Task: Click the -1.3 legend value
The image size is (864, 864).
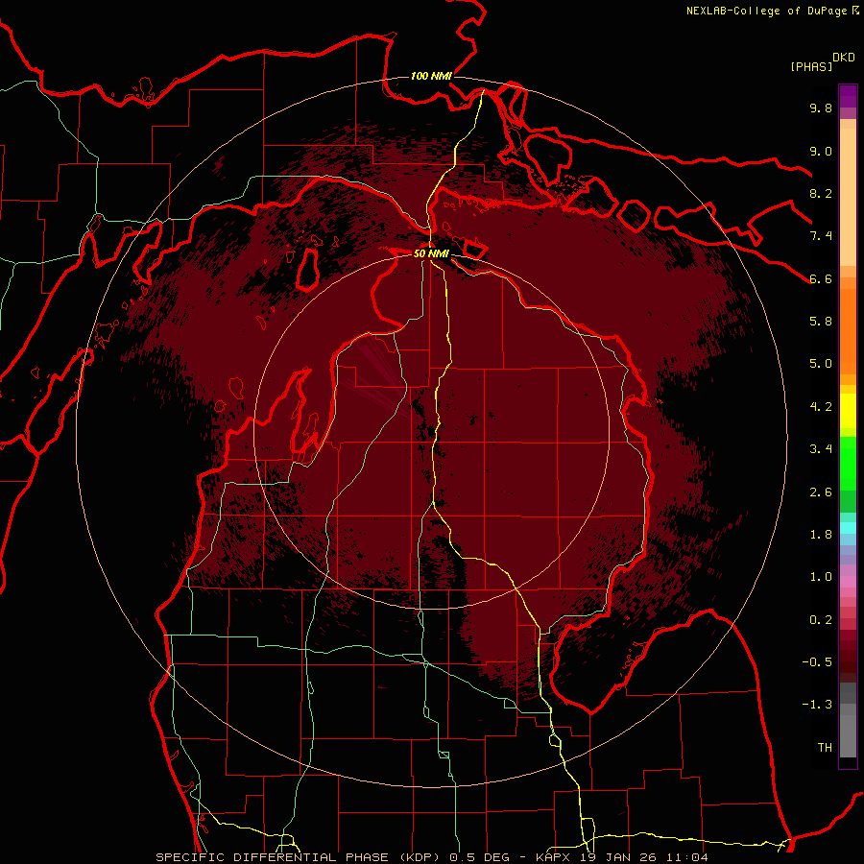Action: [817, 705]
